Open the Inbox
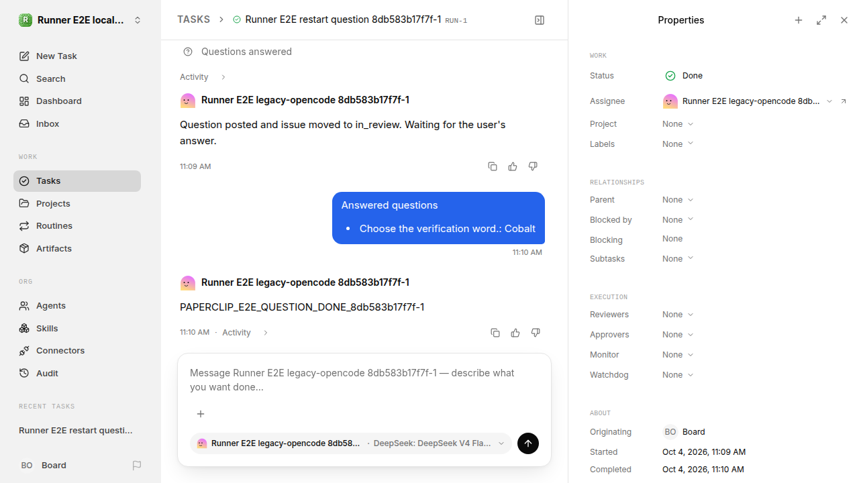The width and height of the screenshot is (859, 483). pyautogui.click(x=77, y=124)
